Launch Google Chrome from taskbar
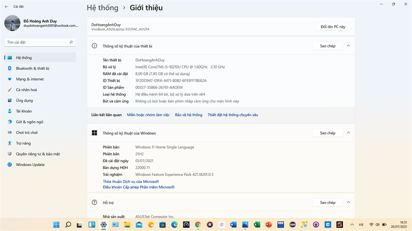Image resolution: width=412 pixels, height=231 pixels. click(x=198, y=225)
